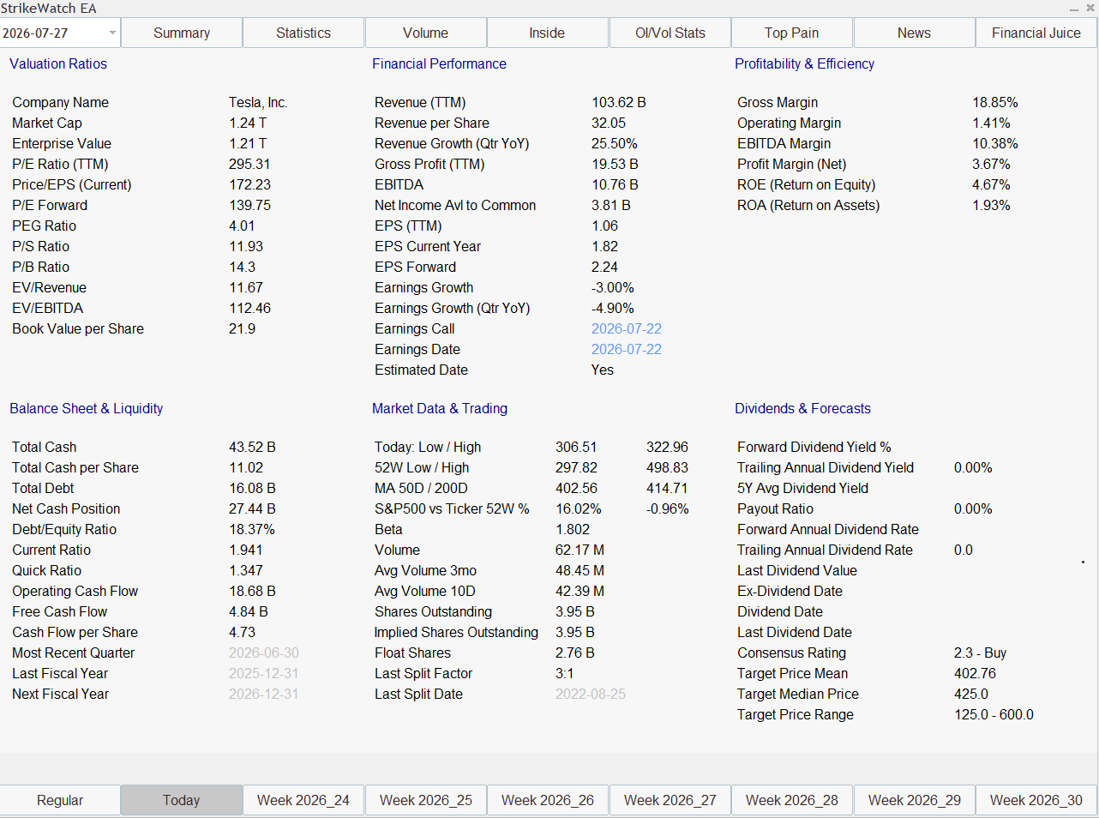The image size is (1099, 818).
Task: Click the Volume value 62.17 M
Action: (x=580, y=550)
